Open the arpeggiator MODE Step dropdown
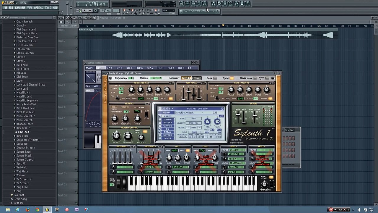 [x=194, y=118]
